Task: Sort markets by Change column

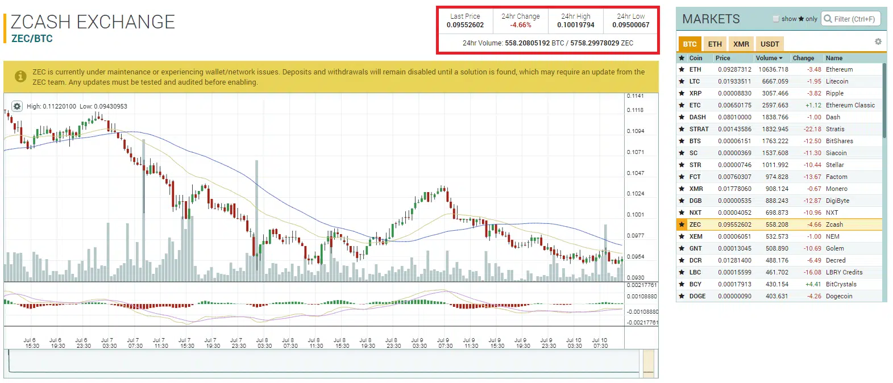Action: (803, 58)
